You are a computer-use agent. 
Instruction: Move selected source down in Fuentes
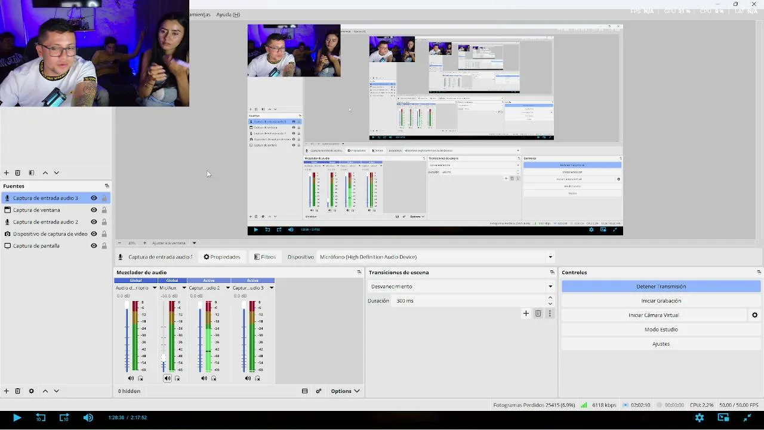tap(56, 391)
